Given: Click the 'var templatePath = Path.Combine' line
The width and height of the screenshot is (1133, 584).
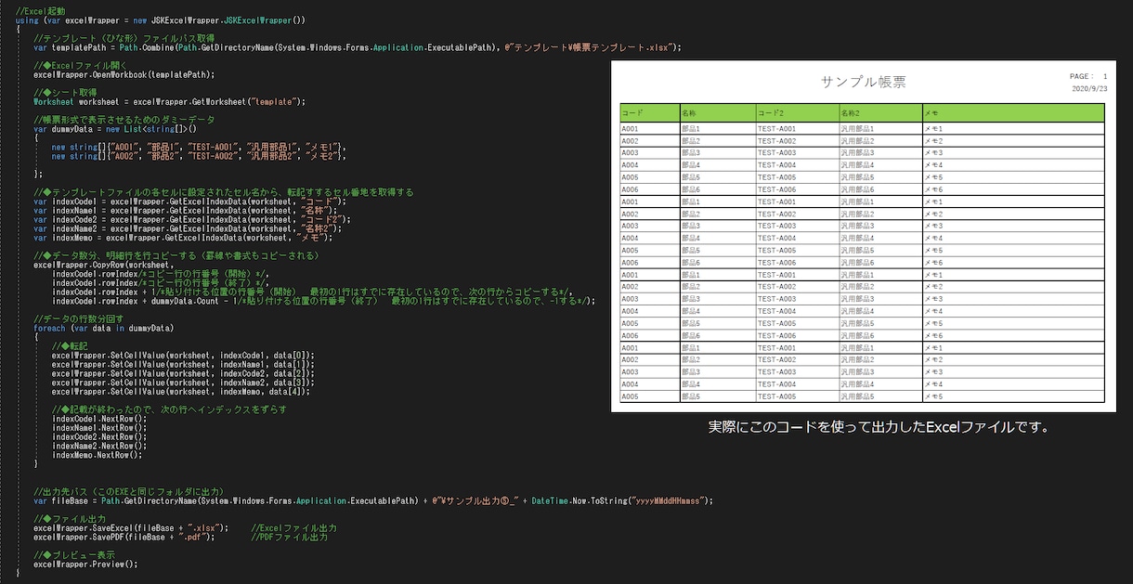Looking at the screenshot, I should (358, 46).
